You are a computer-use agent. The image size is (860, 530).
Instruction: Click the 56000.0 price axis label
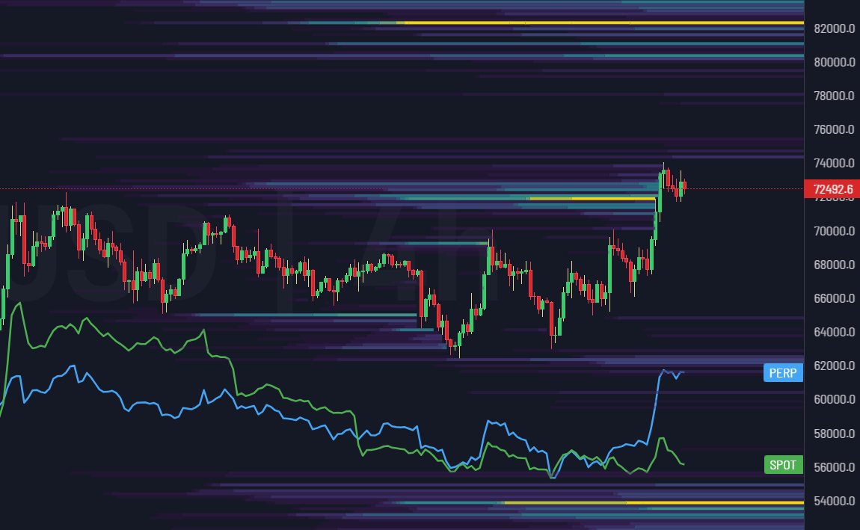point(834,467)
